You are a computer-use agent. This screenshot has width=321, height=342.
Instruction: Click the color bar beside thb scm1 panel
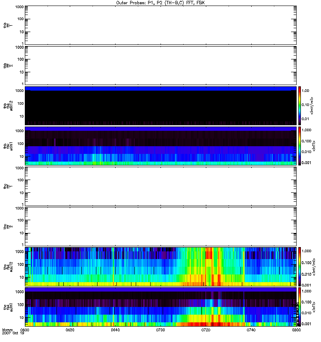click(x=300, y=145)
